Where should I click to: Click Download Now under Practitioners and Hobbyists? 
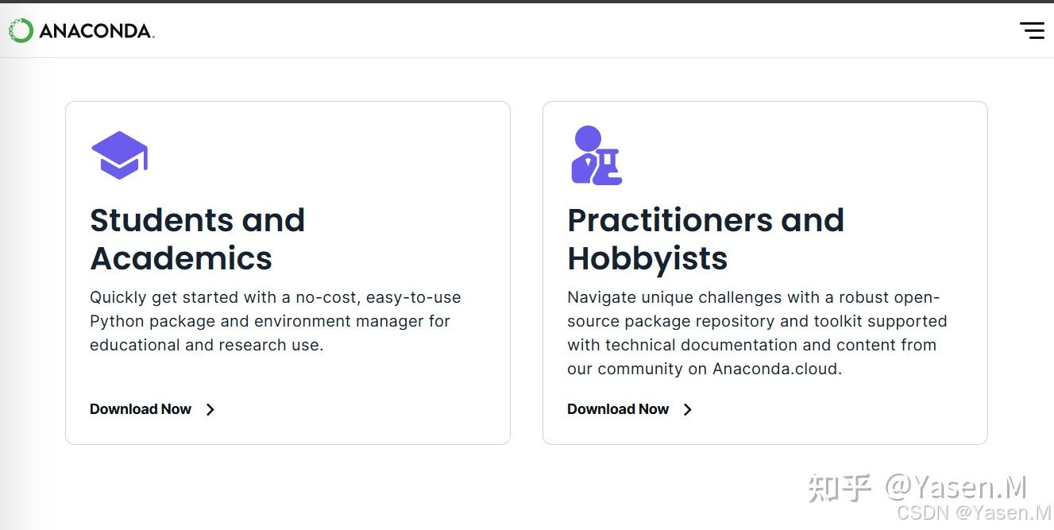[x=618, y=409]
